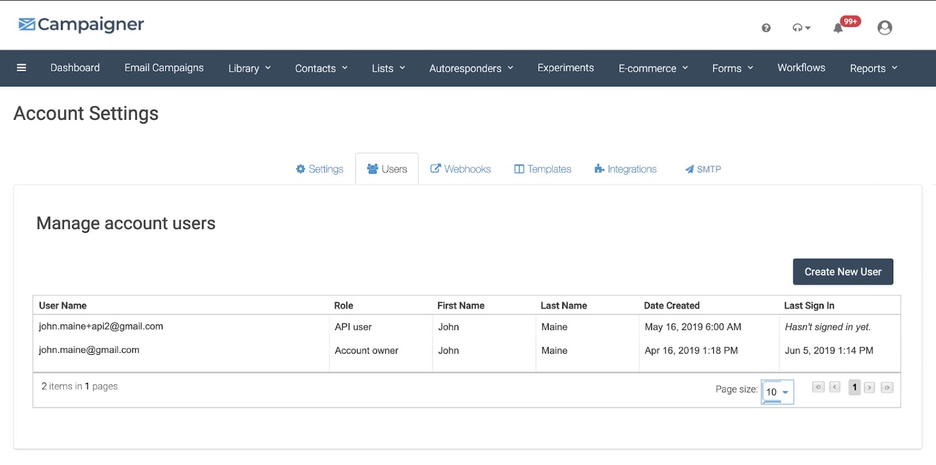This screenshot has width=936, height=465.
Task: Click 2 items in 1 pages text
Action: (x=80, y=386)
